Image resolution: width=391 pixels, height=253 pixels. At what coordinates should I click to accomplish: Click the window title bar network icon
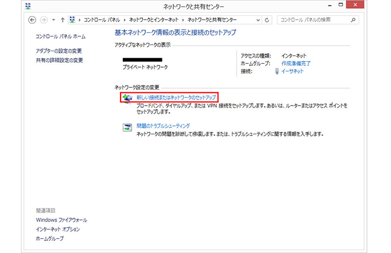click(x=28, y=7)
